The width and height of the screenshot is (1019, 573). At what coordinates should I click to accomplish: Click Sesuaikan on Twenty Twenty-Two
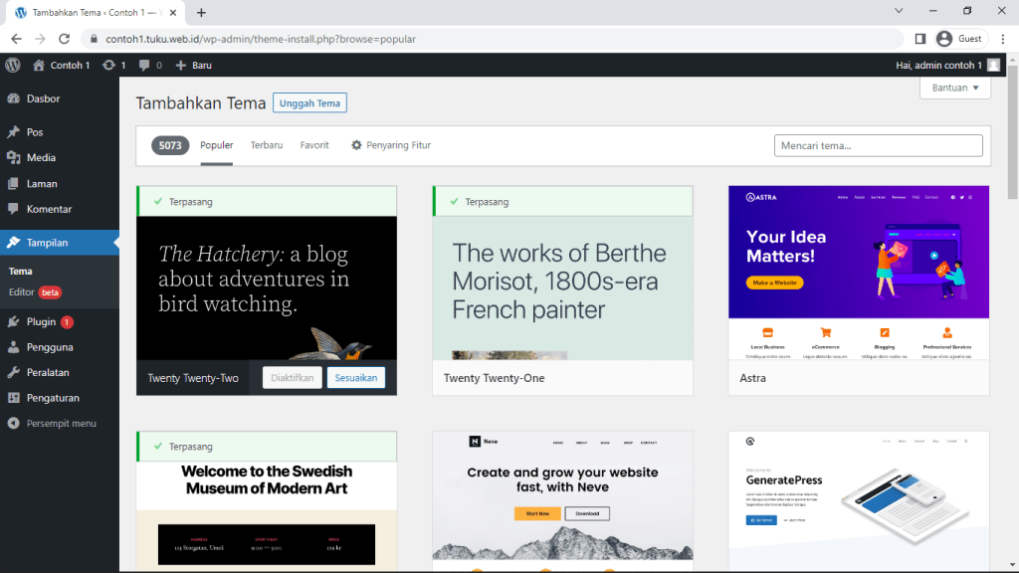[x=356, y=377]
